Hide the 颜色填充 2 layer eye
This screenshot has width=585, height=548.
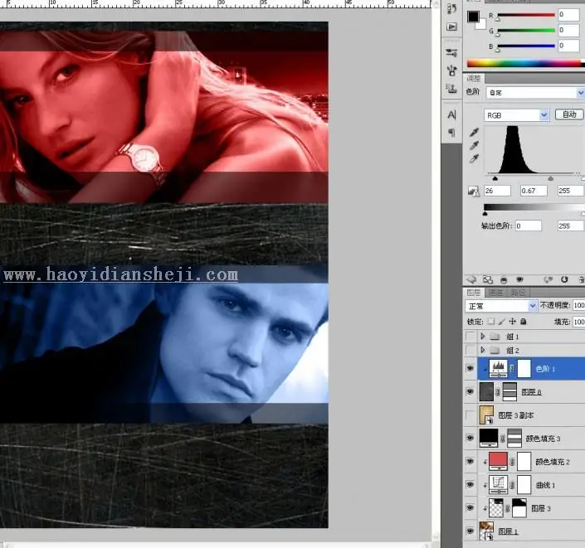(470, 461)
